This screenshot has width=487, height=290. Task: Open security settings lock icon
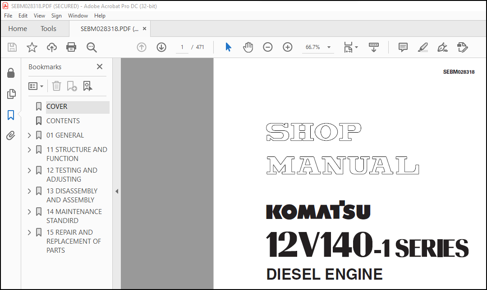(11, 73)
